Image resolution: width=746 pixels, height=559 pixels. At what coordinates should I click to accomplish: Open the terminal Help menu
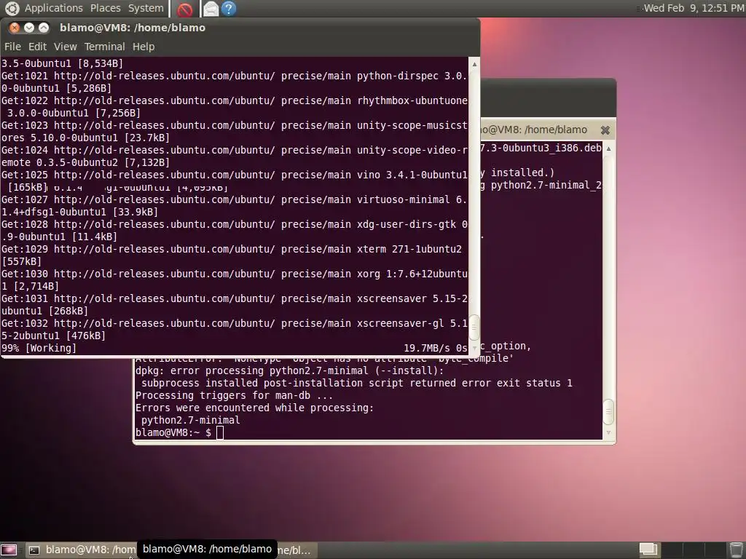pyautogui.click(x=144, y=47)
